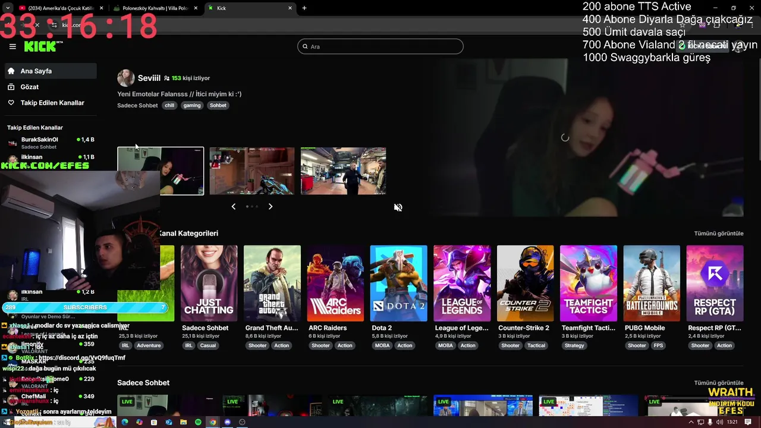Viewport: 761px width, 428px height.
Task: Open the PUBG Mobile Battlegrounds category card
Action: pyautogui.click(x=652, y=283)
